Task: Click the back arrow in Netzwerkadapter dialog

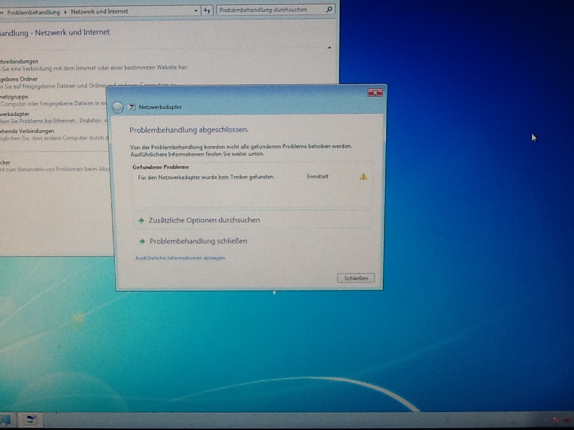Action: tap(118, 107)
